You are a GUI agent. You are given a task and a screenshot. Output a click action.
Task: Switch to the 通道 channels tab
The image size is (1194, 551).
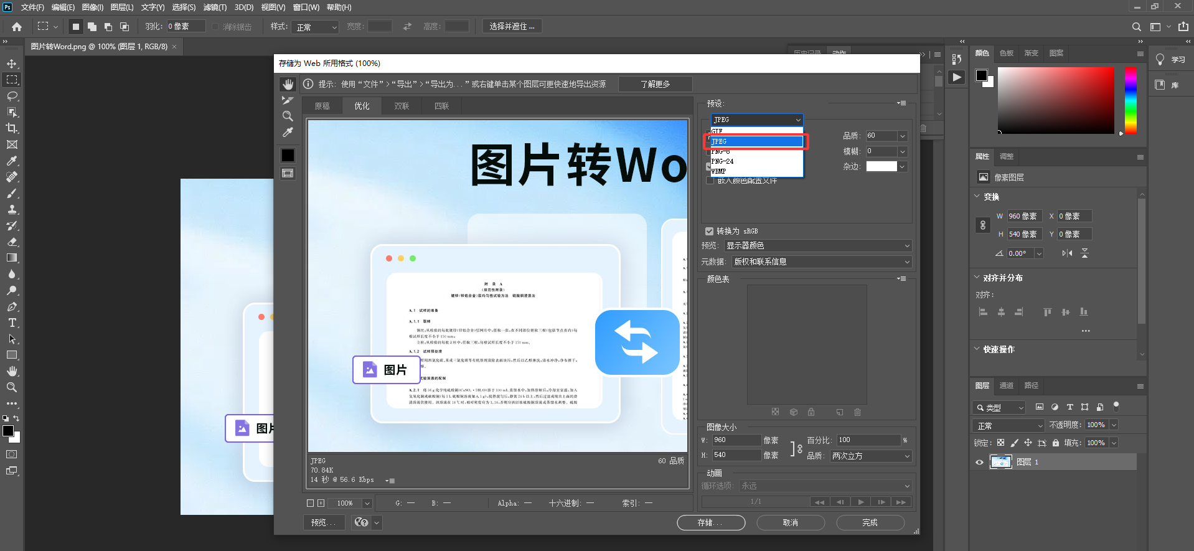click(x=1007, y=385)
